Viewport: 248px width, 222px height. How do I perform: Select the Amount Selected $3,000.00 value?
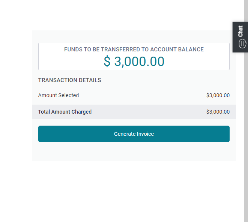click(x=218, y=95)
